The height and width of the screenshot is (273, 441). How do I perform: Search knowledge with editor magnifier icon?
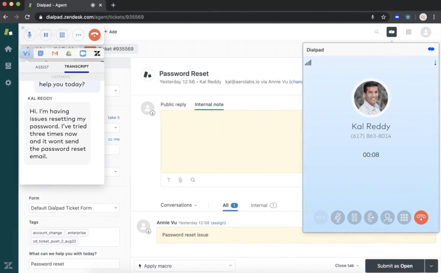[193, 180]
